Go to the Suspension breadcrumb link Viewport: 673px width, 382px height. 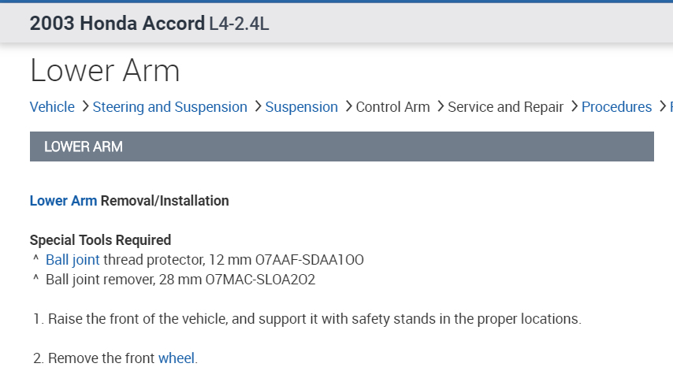click(301, 107)
